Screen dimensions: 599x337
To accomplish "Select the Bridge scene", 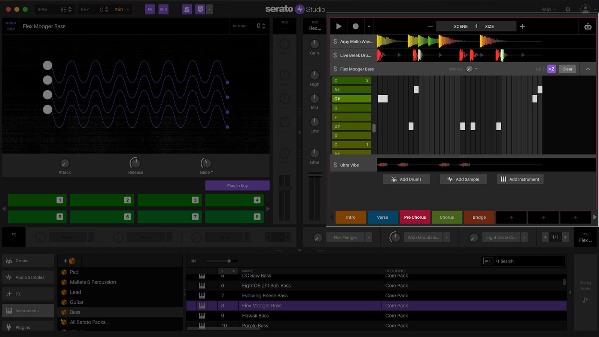I will 479,217.
